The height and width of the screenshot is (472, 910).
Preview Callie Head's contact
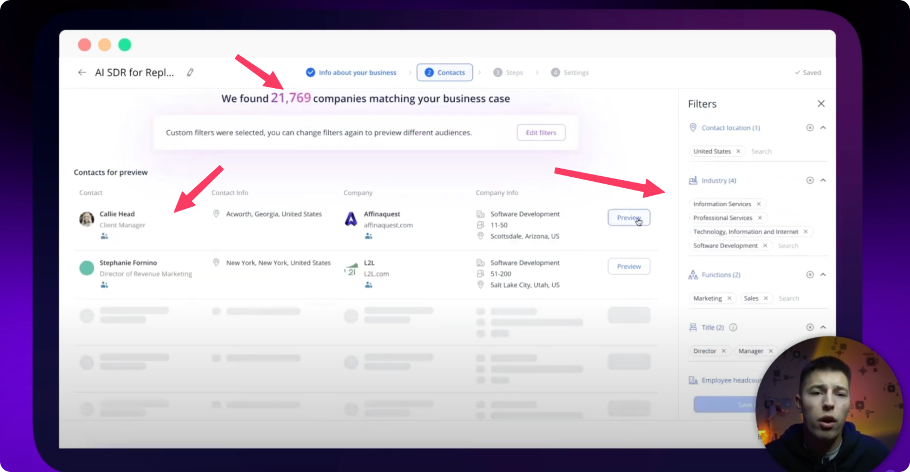point(629,218)
